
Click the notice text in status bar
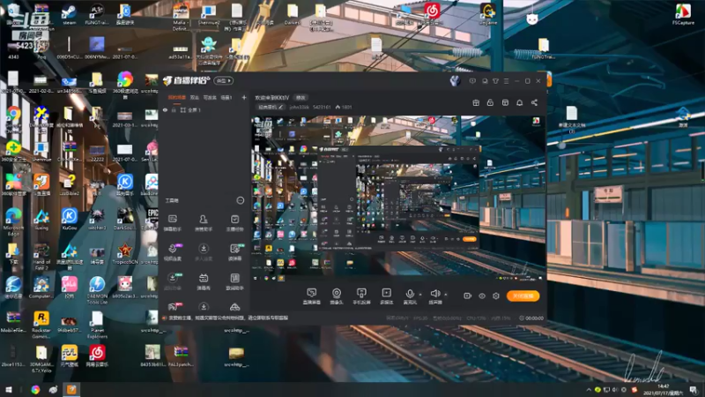(x=228, y=318)
